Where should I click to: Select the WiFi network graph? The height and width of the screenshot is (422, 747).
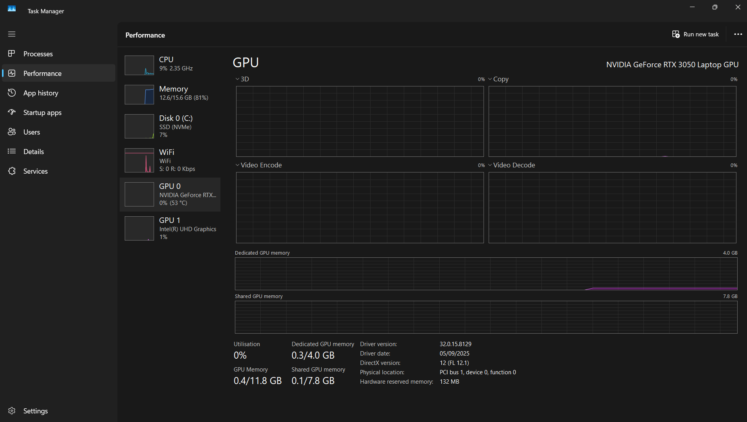(x=139, y=160)
